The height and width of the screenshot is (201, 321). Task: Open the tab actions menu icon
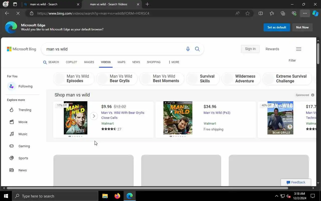click(x=15, y=4)
